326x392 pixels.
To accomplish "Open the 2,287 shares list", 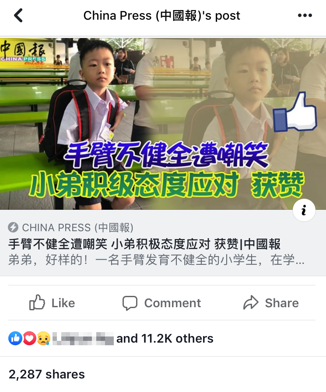I will (x=47, y=374).
